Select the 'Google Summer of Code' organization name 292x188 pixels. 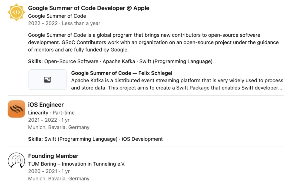tap(57, 16)
